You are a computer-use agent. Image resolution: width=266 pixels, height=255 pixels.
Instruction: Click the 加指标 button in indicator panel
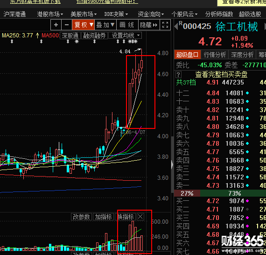[x=103, y=217]
